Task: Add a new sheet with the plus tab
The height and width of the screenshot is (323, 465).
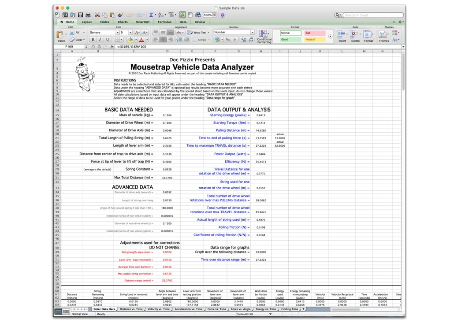Action: click(303, 309)
